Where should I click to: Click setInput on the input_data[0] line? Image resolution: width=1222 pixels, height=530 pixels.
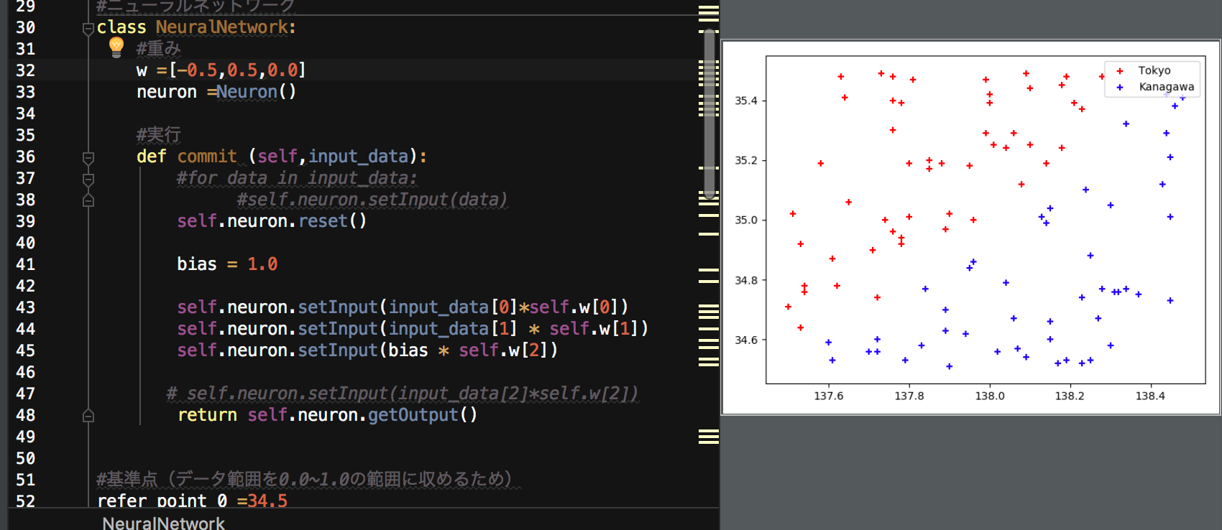pos(338,307)
